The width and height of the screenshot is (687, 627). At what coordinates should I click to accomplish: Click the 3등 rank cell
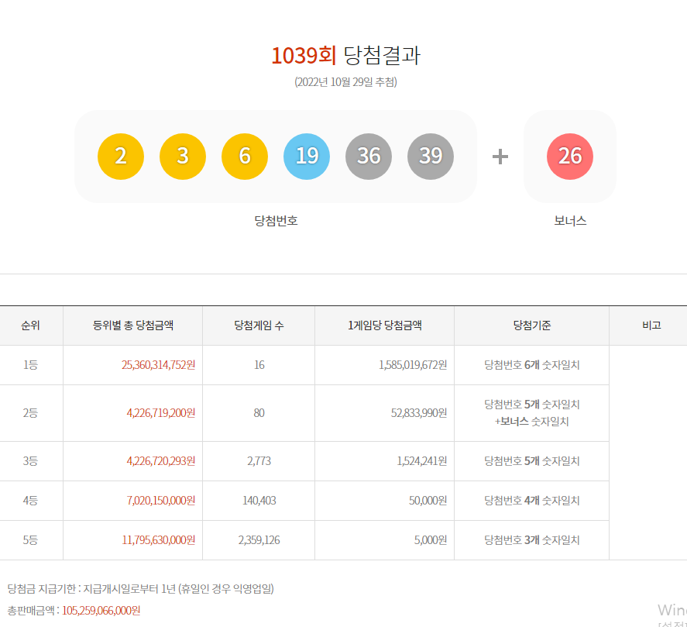tap(31, 461)
